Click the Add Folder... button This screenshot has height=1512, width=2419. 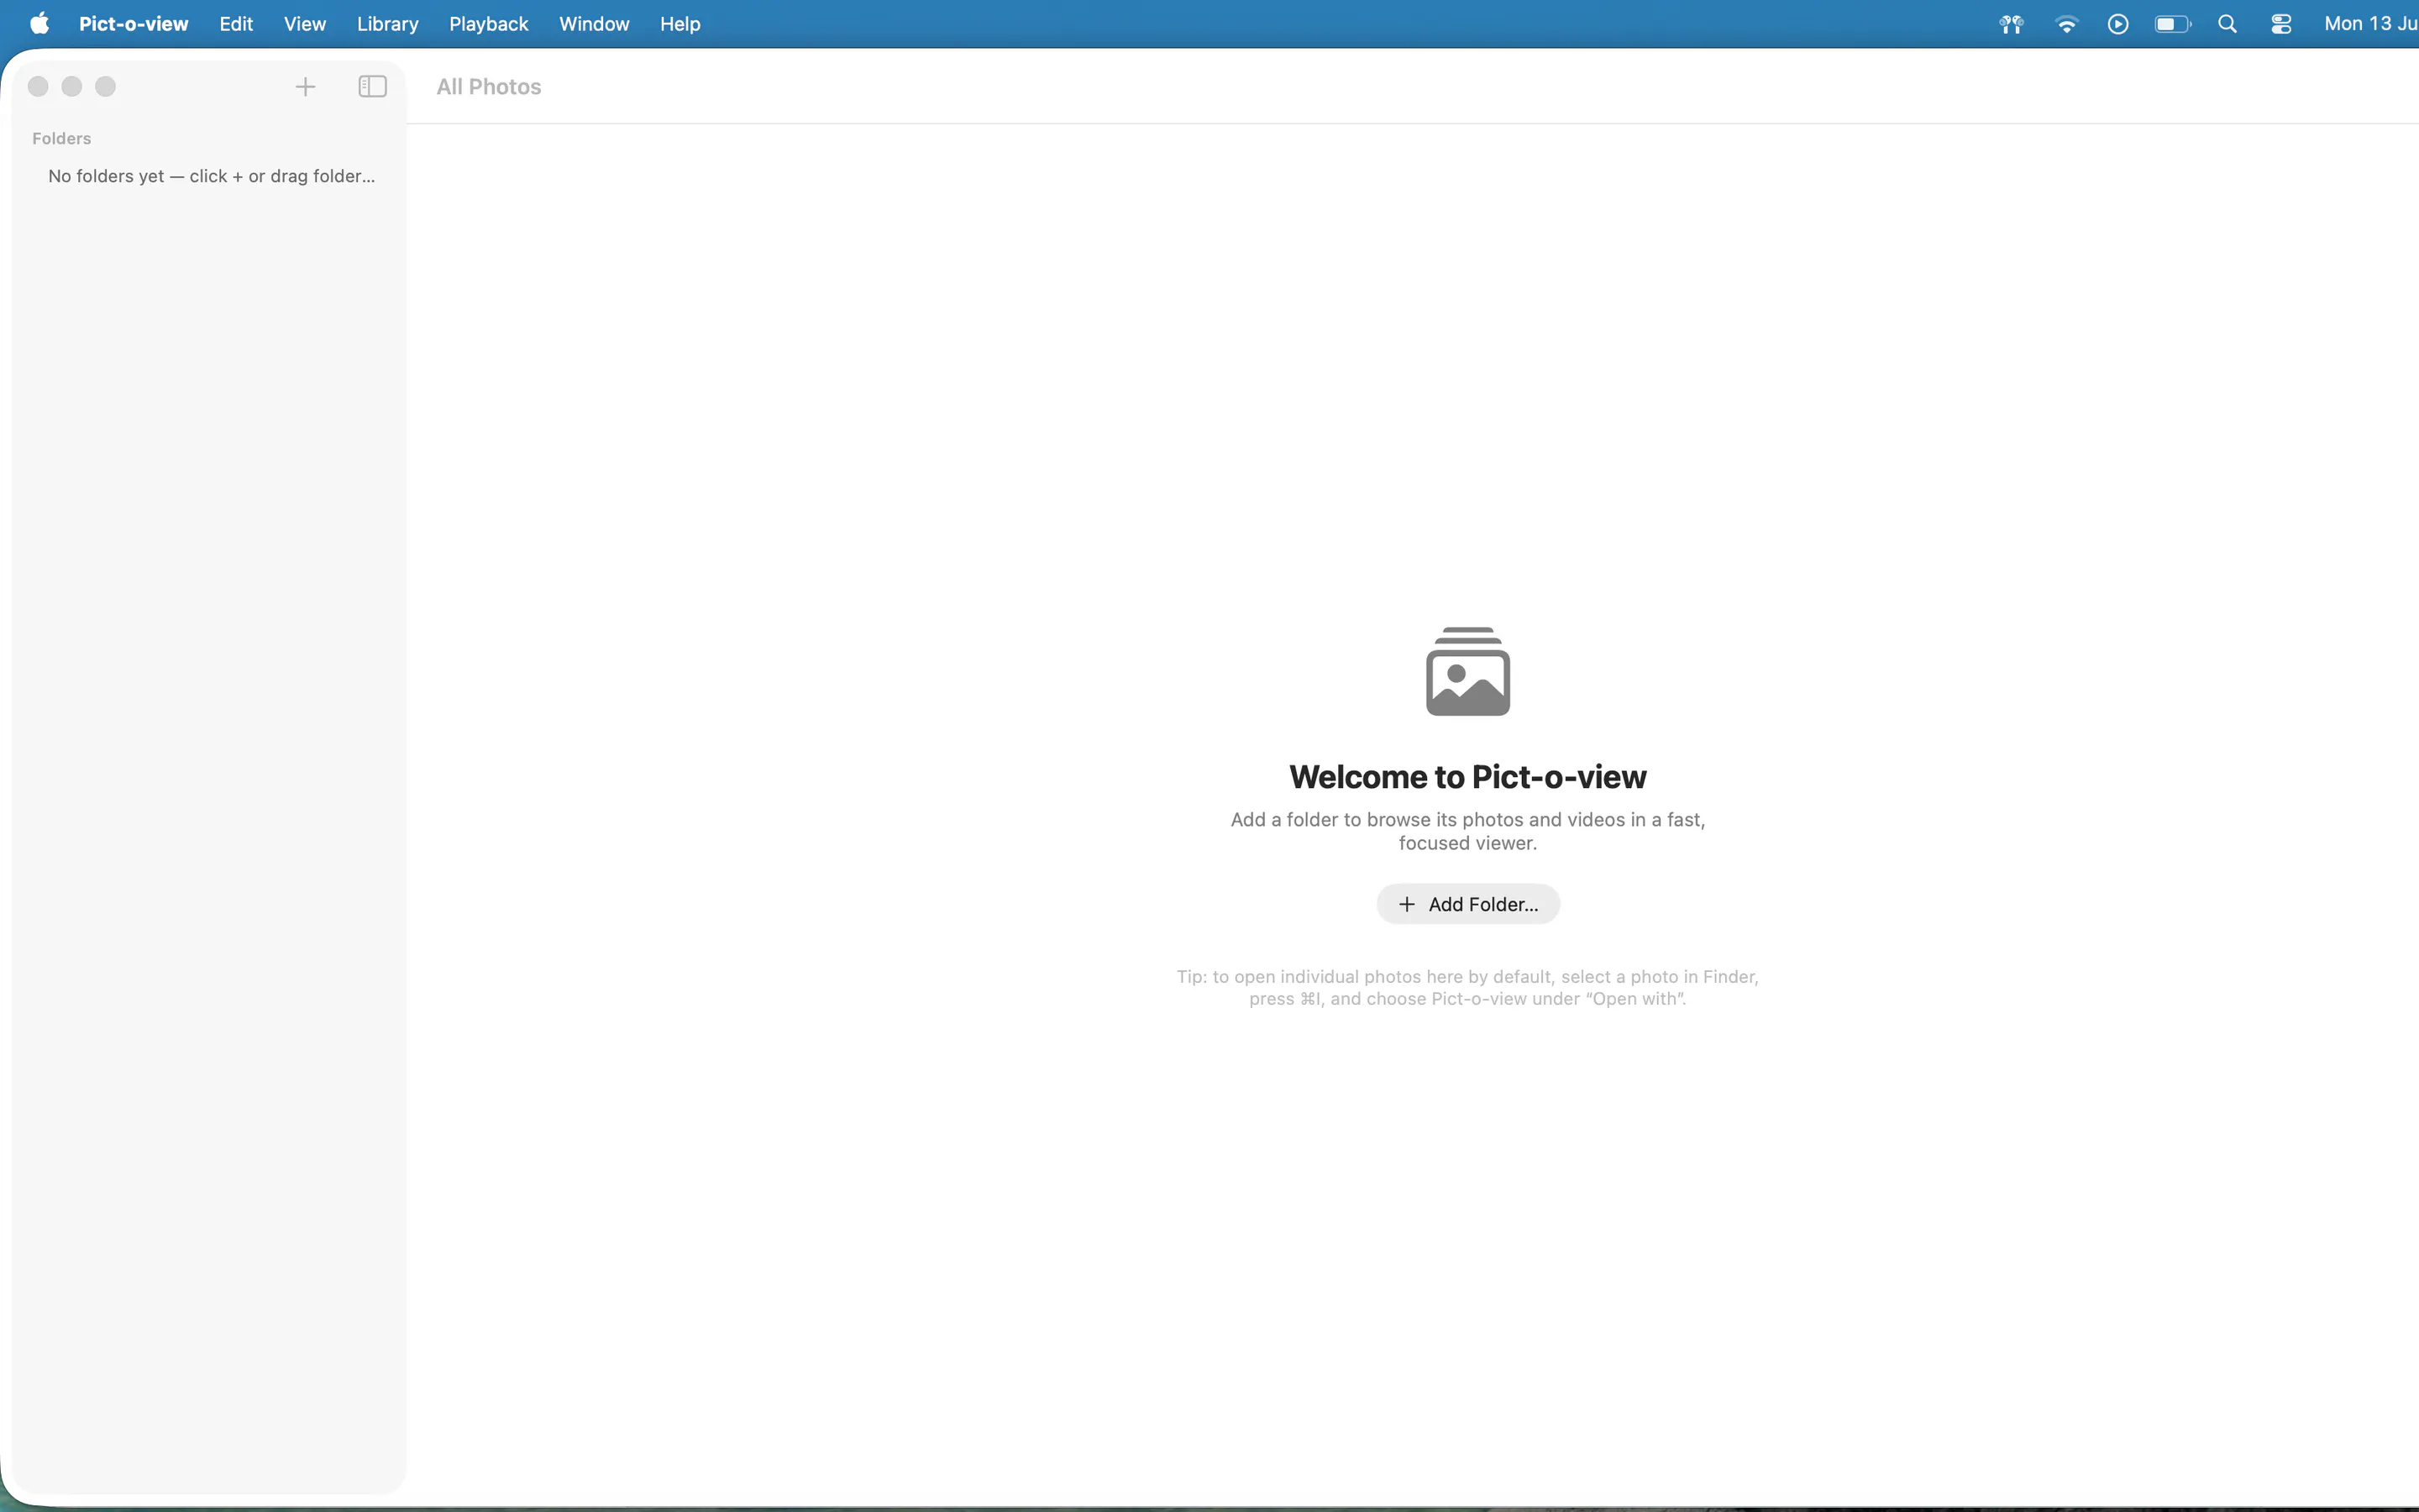[x=1467, y=904]
